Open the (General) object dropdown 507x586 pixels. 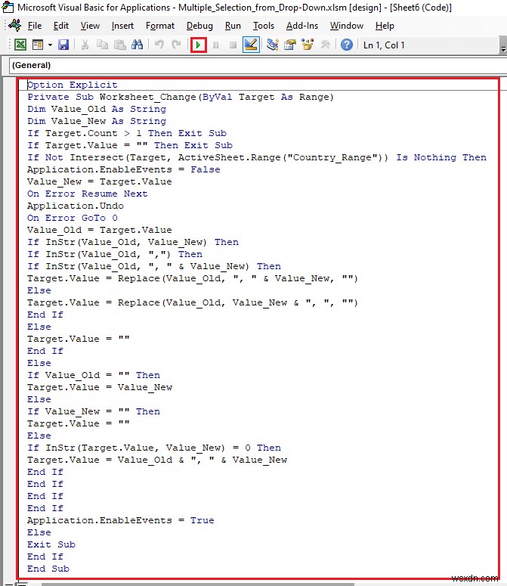point(258,65)
